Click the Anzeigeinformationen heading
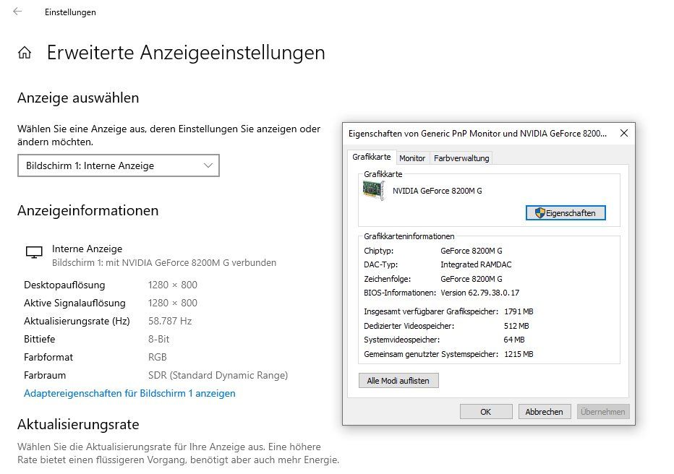Image resolution: width=674 pixels, height=474 pixels. [88, 210]
